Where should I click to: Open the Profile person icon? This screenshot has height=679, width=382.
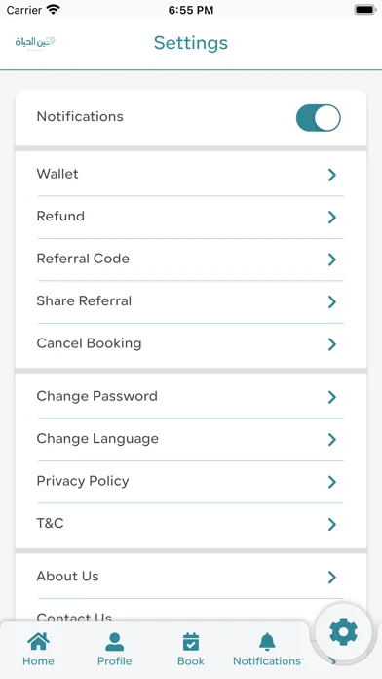(x=115, y=642)
